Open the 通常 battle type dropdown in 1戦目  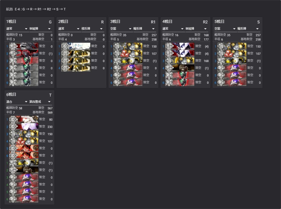pos(17,29)
